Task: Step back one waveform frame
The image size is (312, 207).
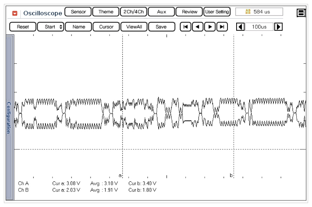Action: click(x=198, y=27)
